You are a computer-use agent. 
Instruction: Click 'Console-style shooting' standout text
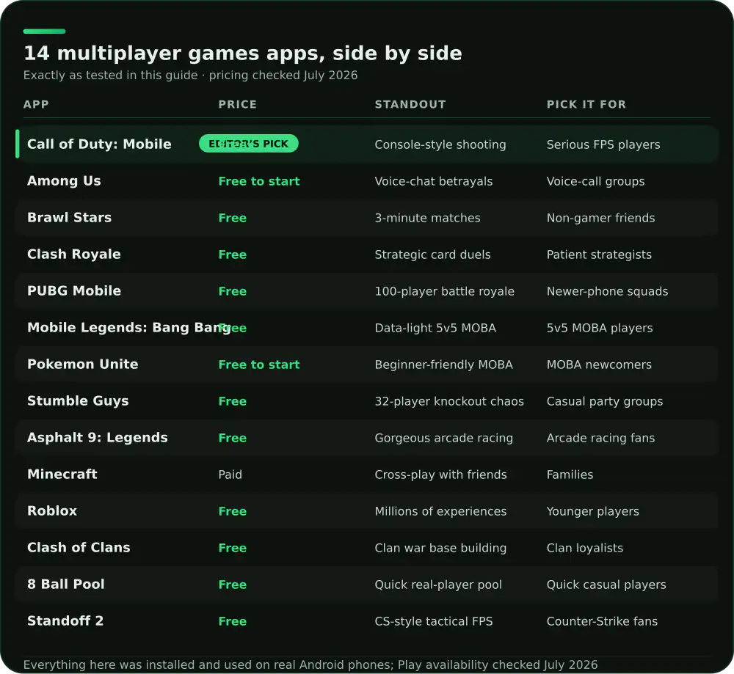pos(440,144)
